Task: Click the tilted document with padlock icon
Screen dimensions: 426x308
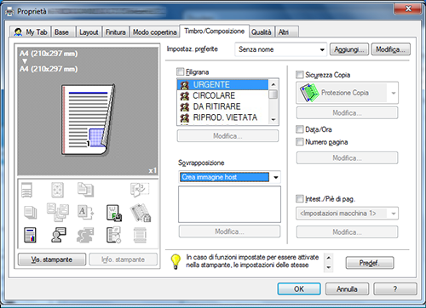Action: click(141, 213)
